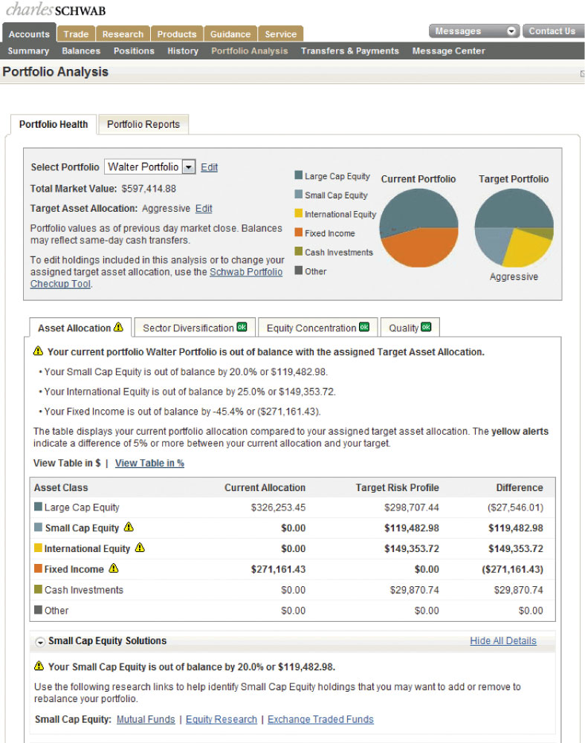585x743 pixels.
Task: Go to Positions submenu
Action: (x=134, y=51)
